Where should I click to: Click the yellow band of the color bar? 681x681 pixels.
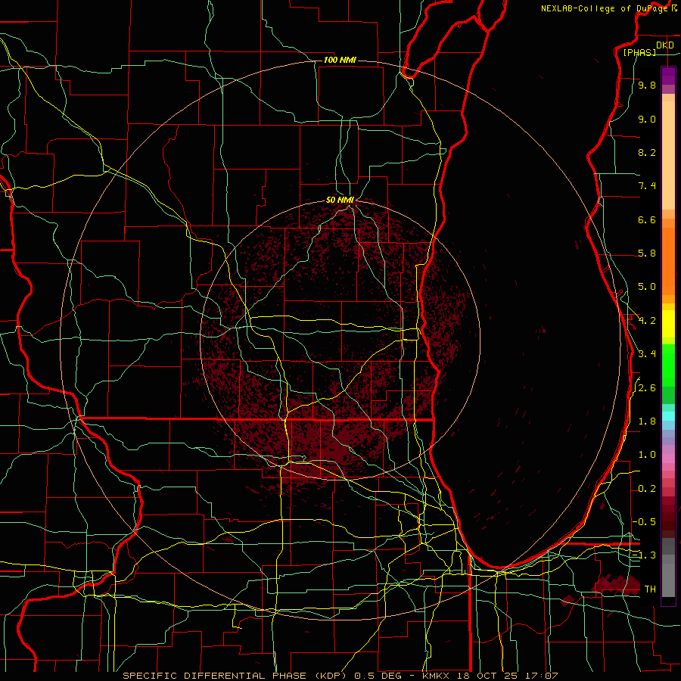click(x=668, y=324)
